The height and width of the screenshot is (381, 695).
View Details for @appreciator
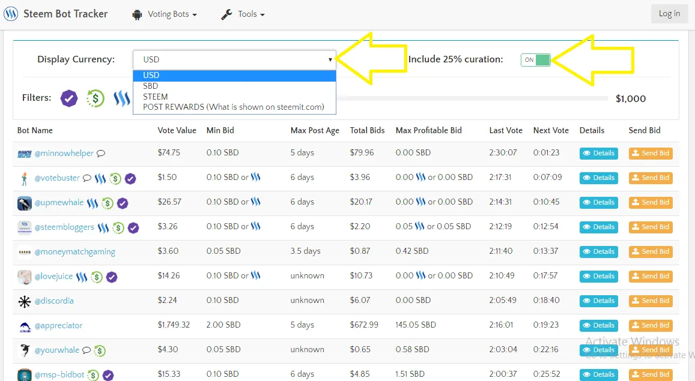click(x=598, y=325)
